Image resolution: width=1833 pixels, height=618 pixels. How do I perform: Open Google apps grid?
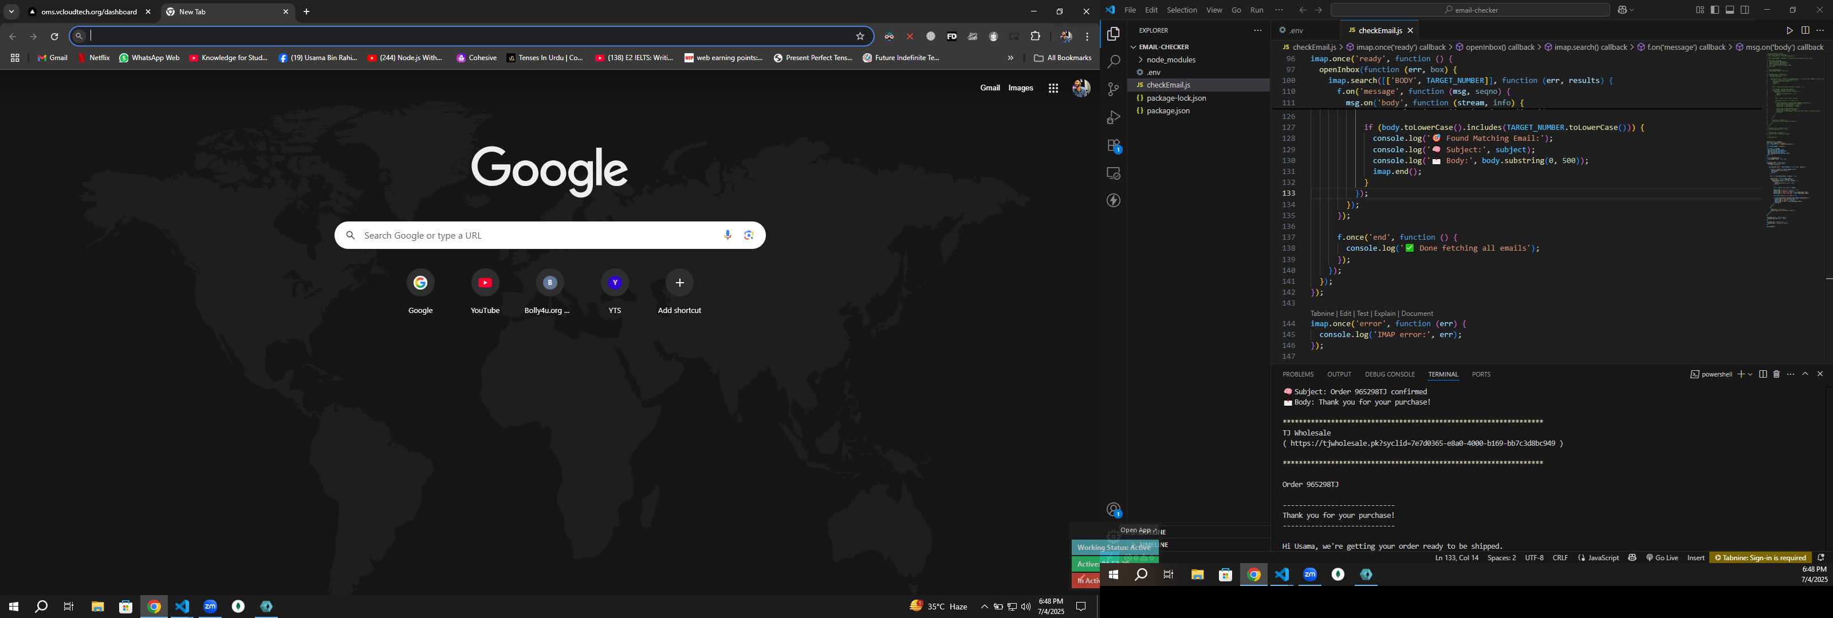[1053, 88]
